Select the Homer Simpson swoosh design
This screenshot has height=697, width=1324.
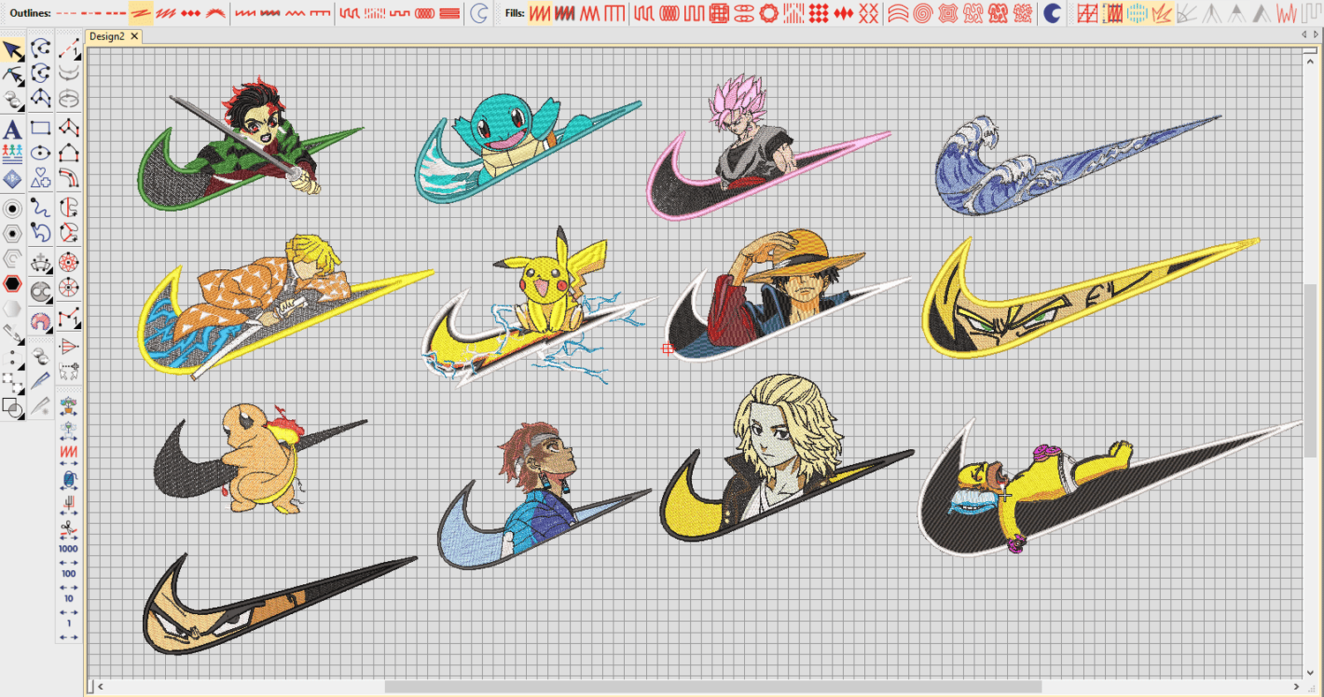(1110, 488)
